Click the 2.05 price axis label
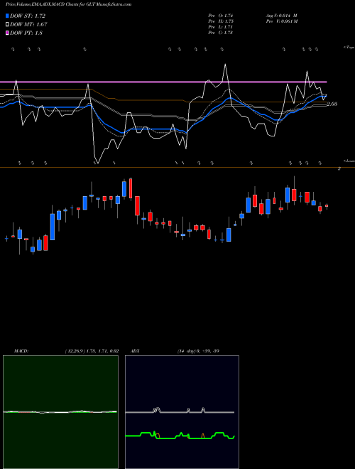This screenshot has height=469, width=355. [332, 104]
